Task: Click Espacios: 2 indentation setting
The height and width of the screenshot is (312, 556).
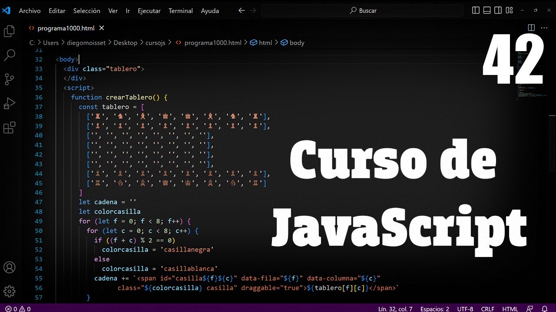Action: click(434, 309)
